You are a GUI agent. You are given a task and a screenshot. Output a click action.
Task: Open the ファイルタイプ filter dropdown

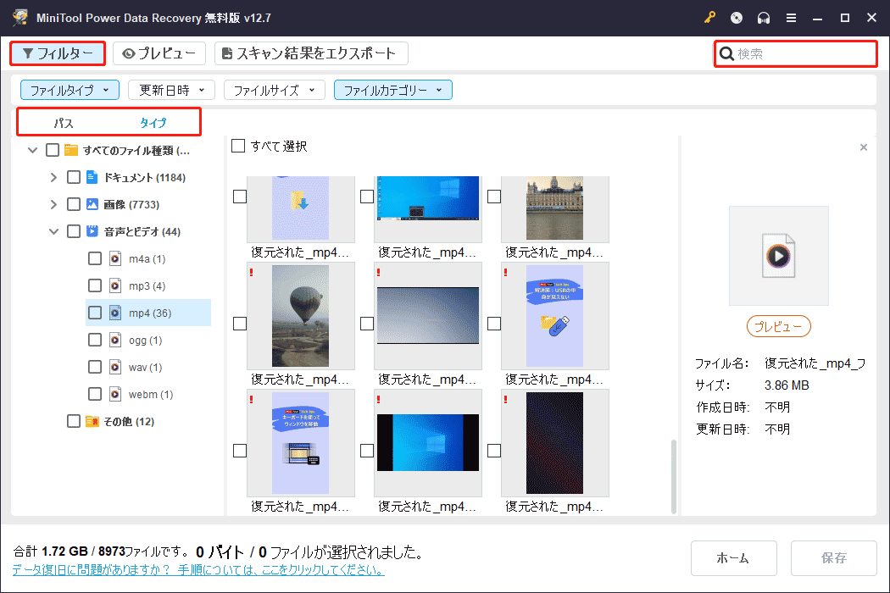69,89
